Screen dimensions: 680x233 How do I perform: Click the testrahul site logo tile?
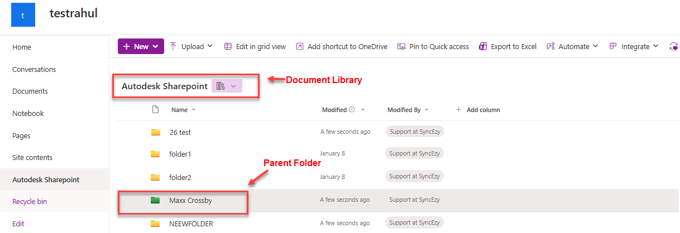(x=23, y=16)
